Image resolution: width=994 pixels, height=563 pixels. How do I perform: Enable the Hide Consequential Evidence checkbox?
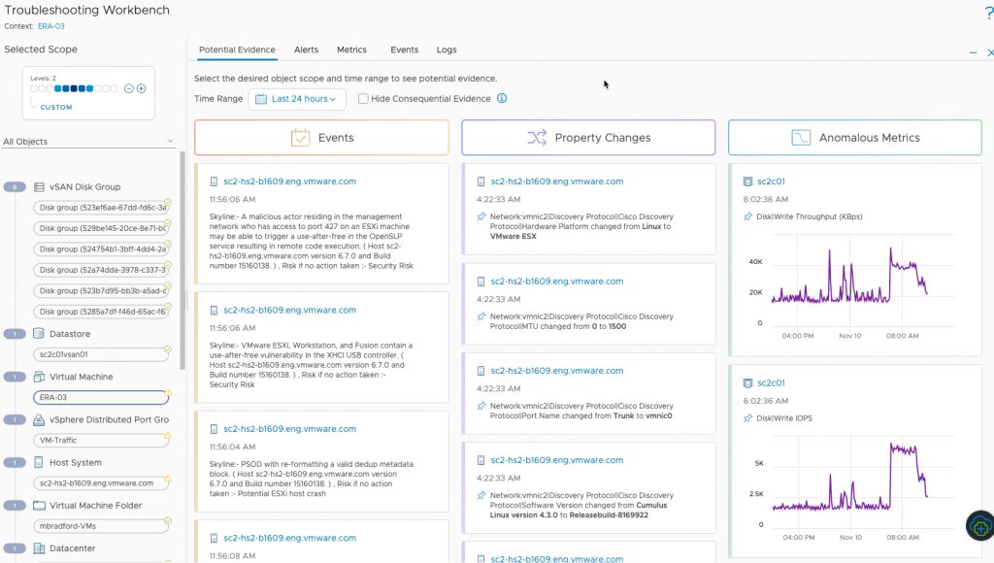click(363, 98)
